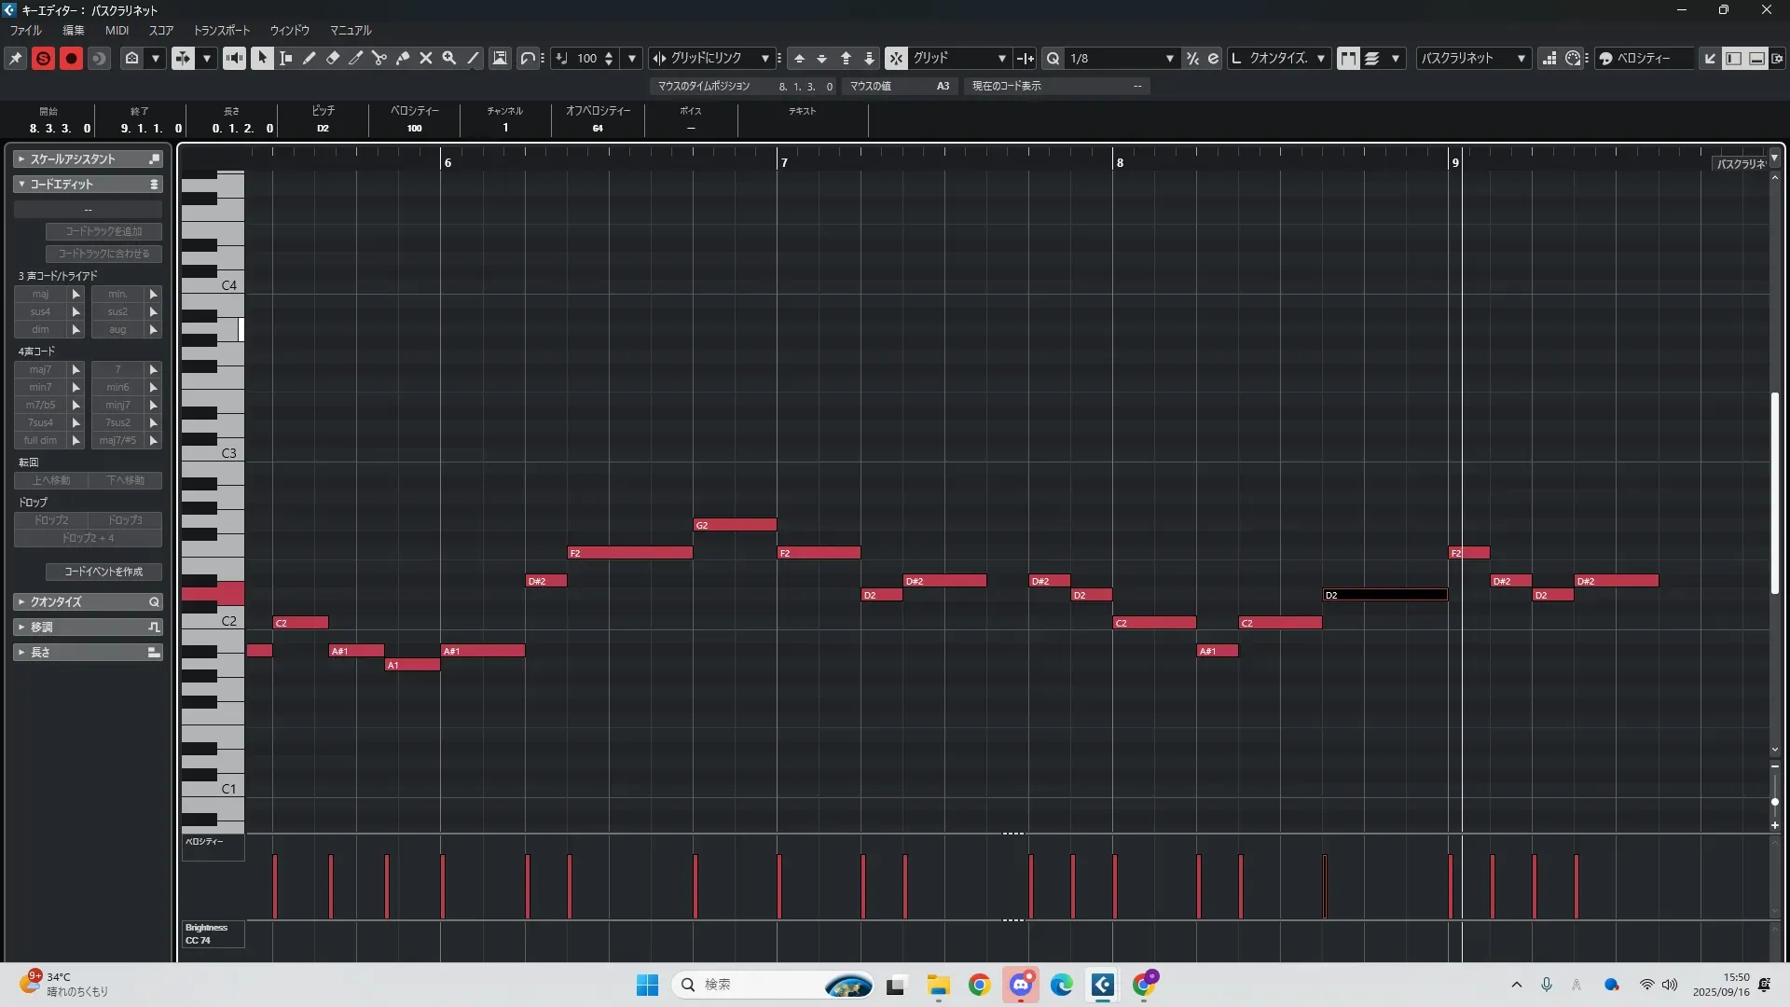Select the Erase tool
The height and width of the screenshot is (1007, 1790).
point(333,58)
